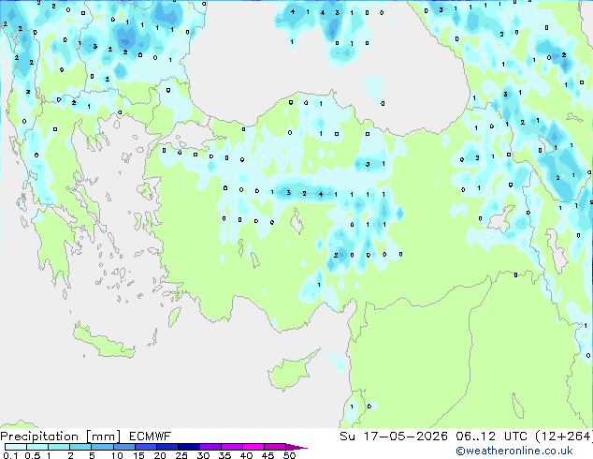Click the legend value '45'
The image size is (593, 459).
click(x=268, y=455)
